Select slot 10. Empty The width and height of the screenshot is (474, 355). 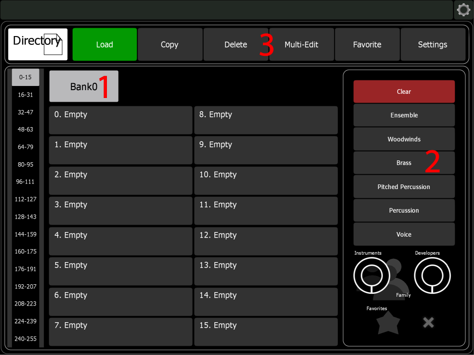[266, 181]
